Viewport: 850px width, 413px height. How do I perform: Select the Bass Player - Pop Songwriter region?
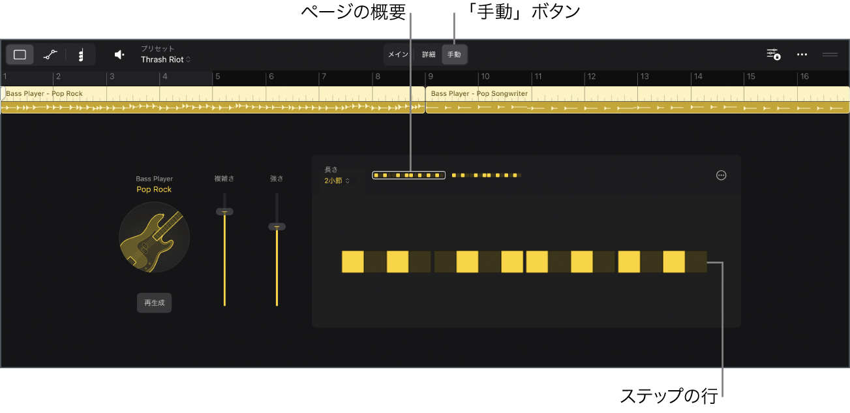pyautogui.click(x=638, y=100)
